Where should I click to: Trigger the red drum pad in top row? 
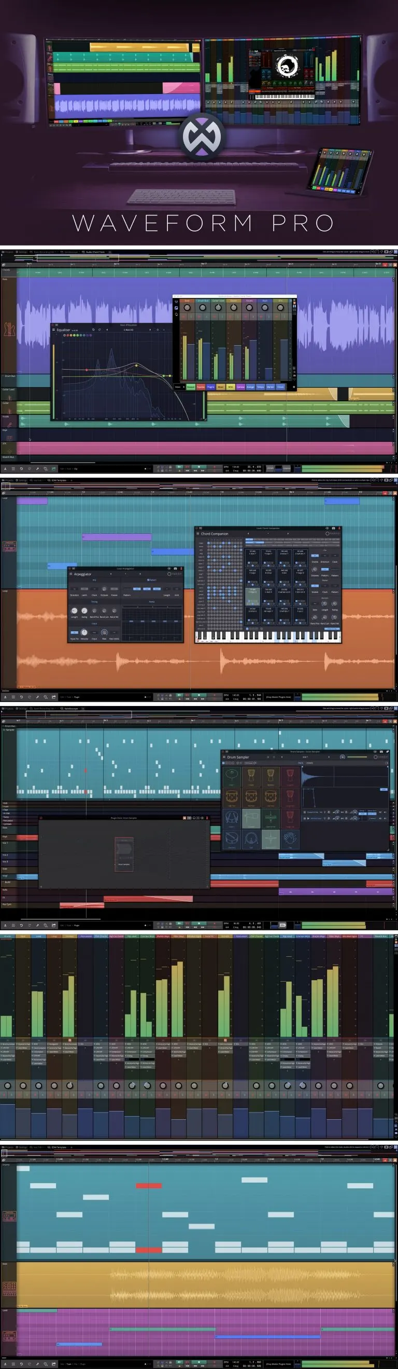click(290, 777)
